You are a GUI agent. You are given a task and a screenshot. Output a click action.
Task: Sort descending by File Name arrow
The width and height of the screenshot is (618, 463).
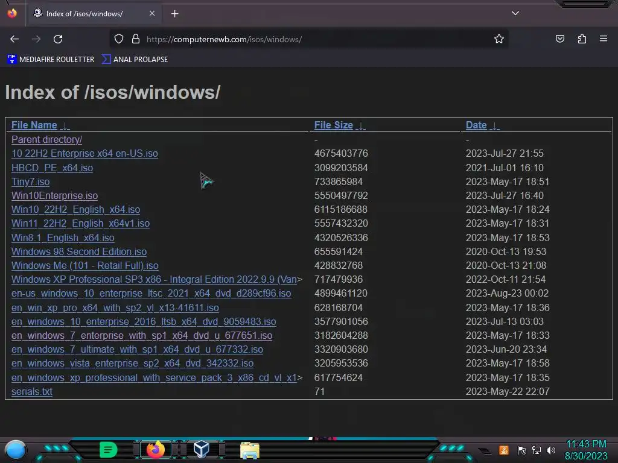65,125
